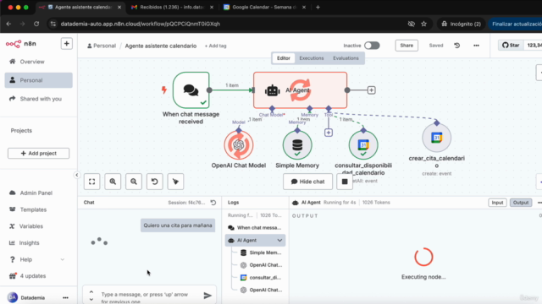This screenshot has width=542, height=304.
Task: Add a tool via plus under Tool
Action: click(x=329, y=133)
